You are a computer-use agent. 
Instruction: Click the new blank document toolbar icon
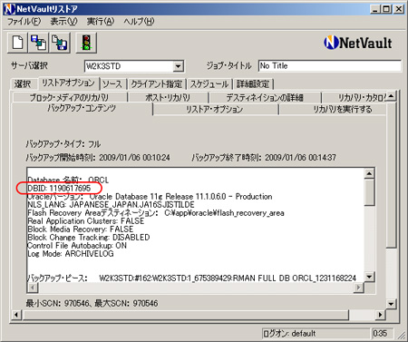pos(17,43)
